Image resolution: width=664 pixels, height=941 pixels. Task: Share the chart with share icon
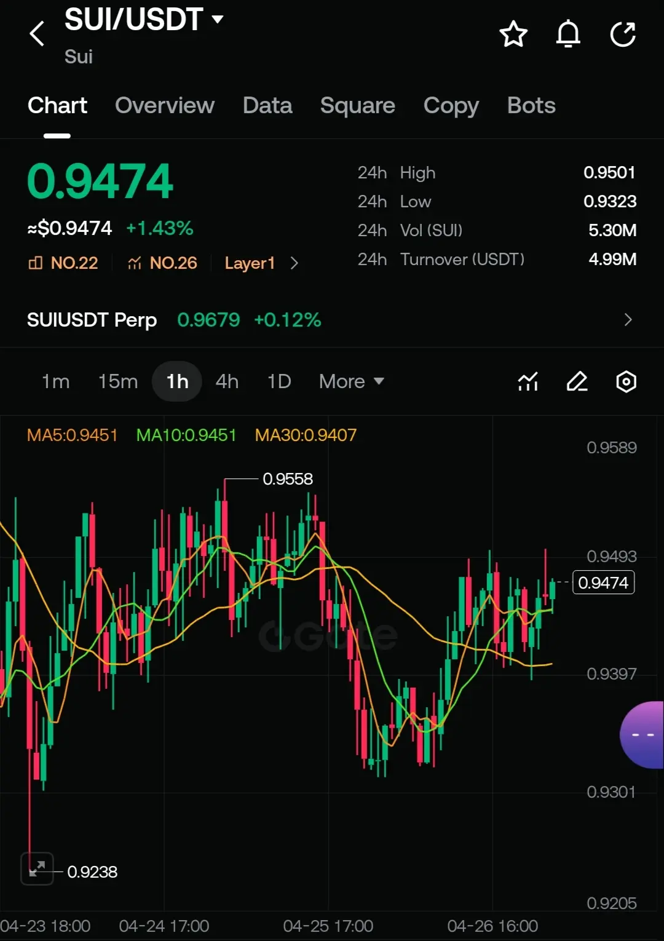tap(623, 34)
